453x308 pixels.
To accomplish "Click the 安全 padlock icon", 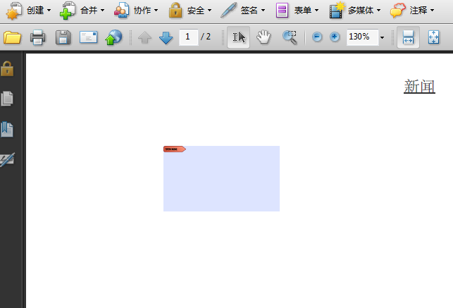I will click(175, 11).
